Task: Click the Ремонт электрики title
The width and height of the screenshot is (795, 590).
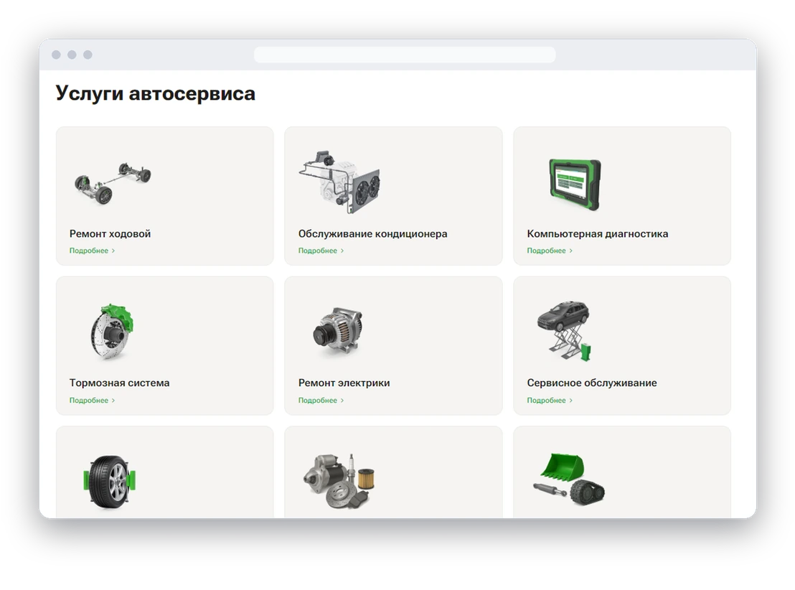Action: click(x=344, y=383)
